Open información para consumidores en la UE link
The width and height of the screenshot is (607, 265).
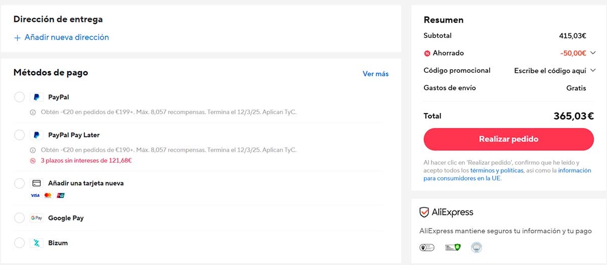[507, 175]
